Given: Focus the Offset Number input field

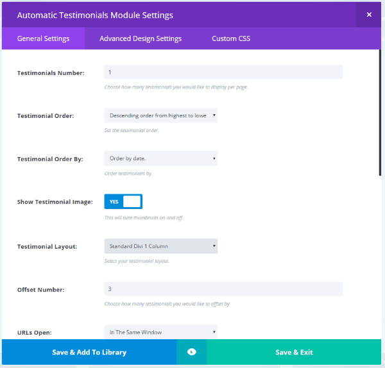Looking at the screenshot, I should point(223,289).
